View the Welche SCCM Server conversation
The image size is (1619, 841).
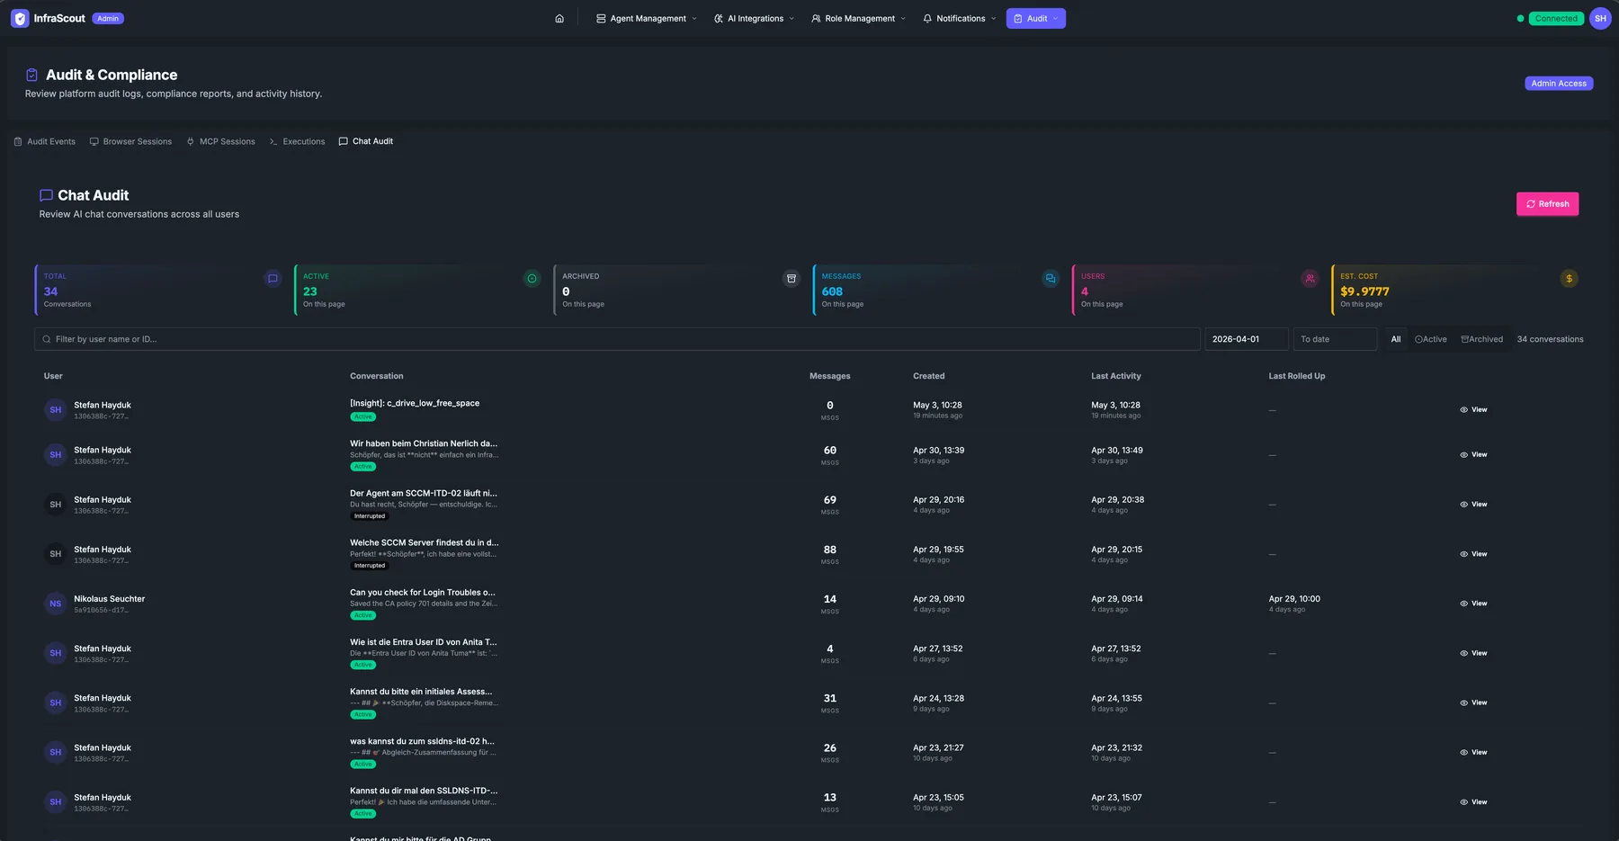[1473, 554]
